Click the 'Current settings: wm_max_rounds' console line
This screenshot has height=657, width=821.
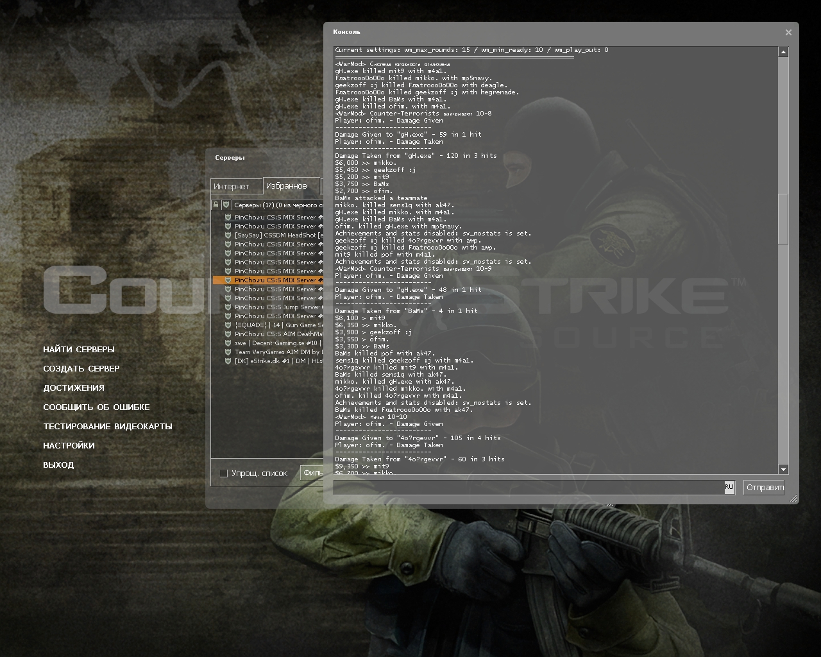click(x=471, y=50)
